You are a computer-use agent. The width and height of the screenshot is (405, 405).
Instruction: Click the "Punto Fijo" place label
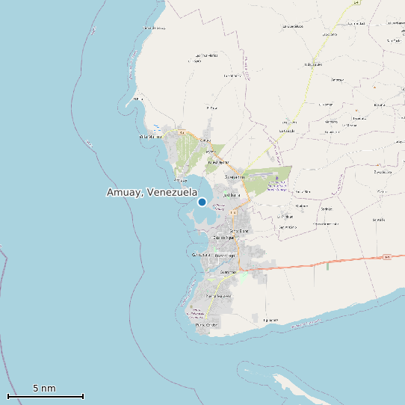click(225, 256)
